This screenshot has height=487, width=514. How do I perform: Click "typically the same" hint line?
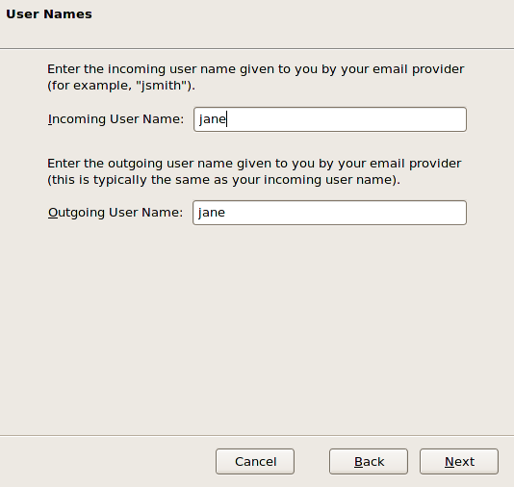coord(223,180)
